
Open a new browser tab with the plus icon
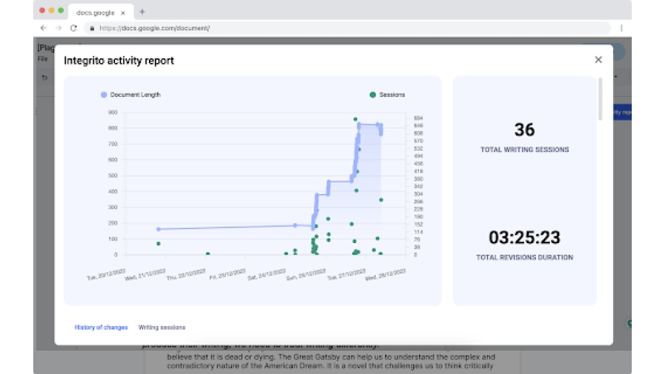pyautogui.click(x=142, y=12)
